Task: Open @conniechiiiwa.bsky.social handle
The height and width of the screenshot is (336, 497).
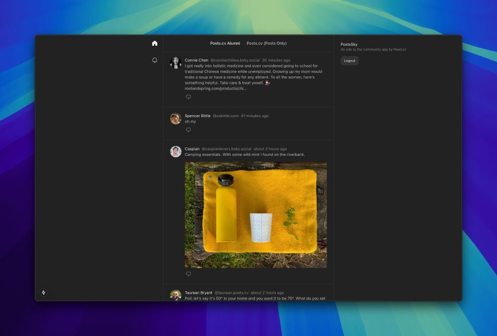Action: tap(235, 60)
